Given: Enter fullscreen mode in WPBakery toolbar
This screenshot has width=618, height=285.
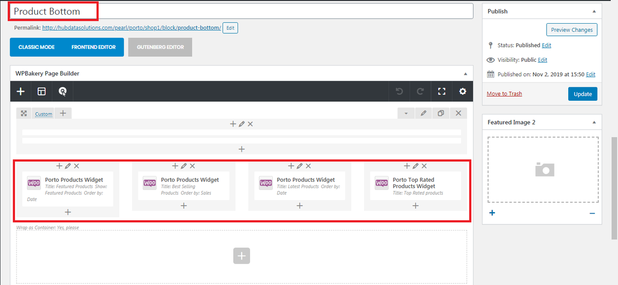Looking at the screenshot, I should coord(441,91).
